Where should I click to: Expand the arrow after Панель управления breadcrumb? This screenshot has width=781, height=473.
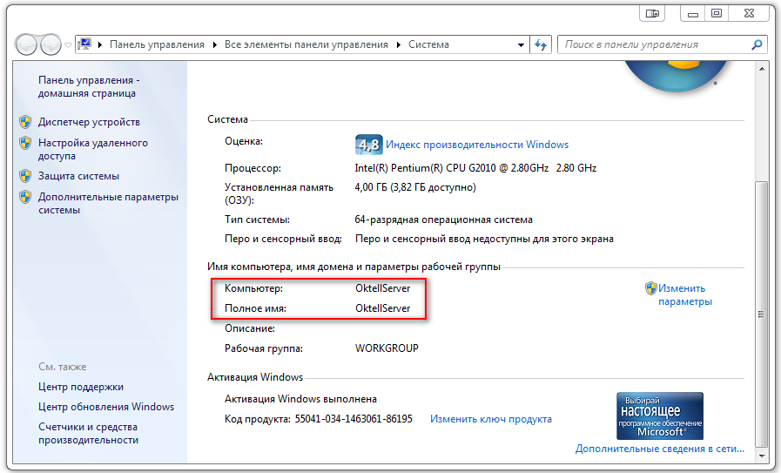214,44
